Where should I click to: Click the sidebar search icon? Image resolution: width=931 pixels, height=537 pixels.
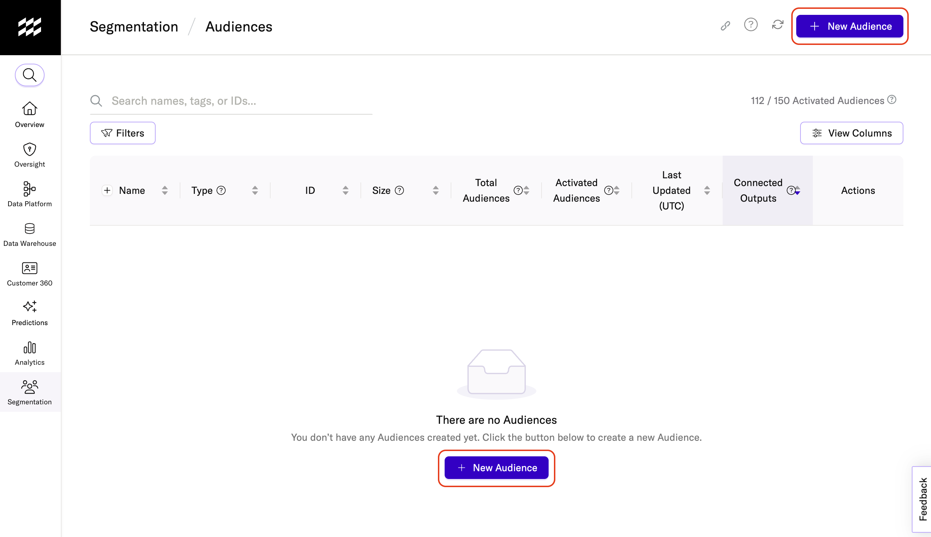(29, 75)
